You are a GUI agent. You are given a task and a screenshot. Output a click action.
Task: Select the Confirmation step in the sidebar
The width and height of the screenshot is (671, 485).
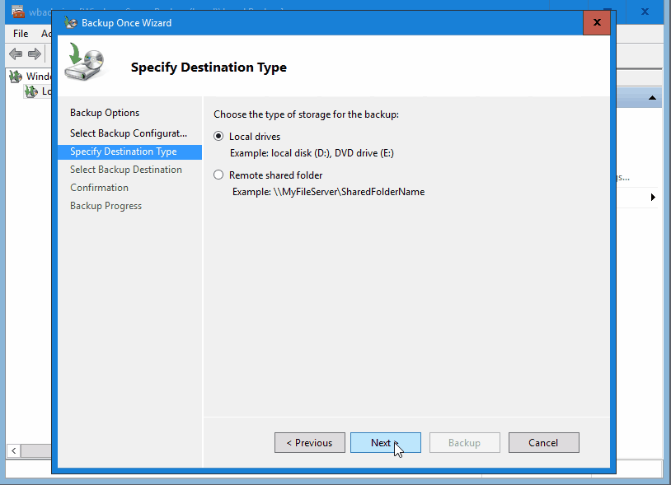pyautogui.click(x=99, y=187)
